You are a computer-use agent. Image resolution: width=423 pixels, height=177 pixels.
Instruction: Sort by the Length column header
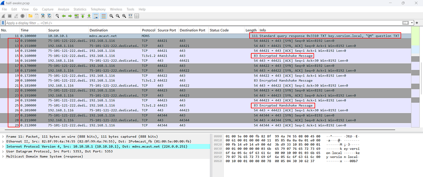252,30
